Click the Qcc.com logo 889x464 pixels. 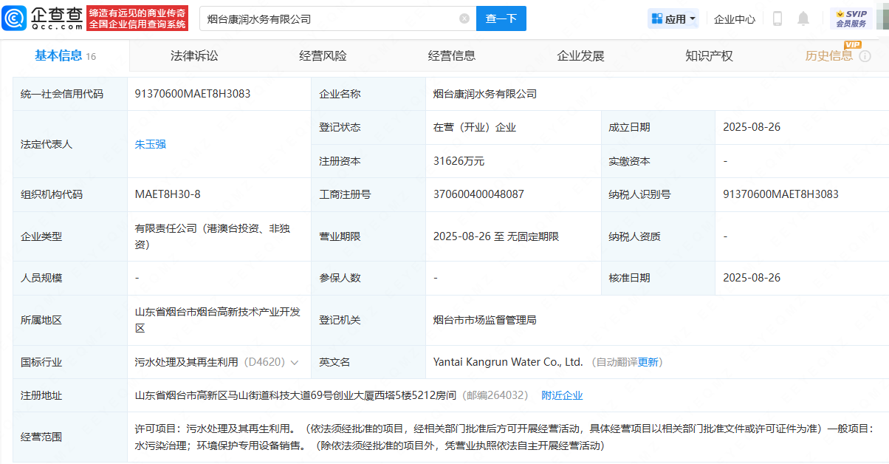tap(42, 18)
